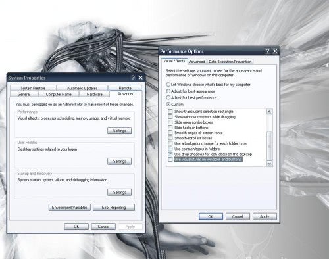Open help in Performance Options title bar
The width and height of the screenshot is (329, 259).
coord(267,51)
